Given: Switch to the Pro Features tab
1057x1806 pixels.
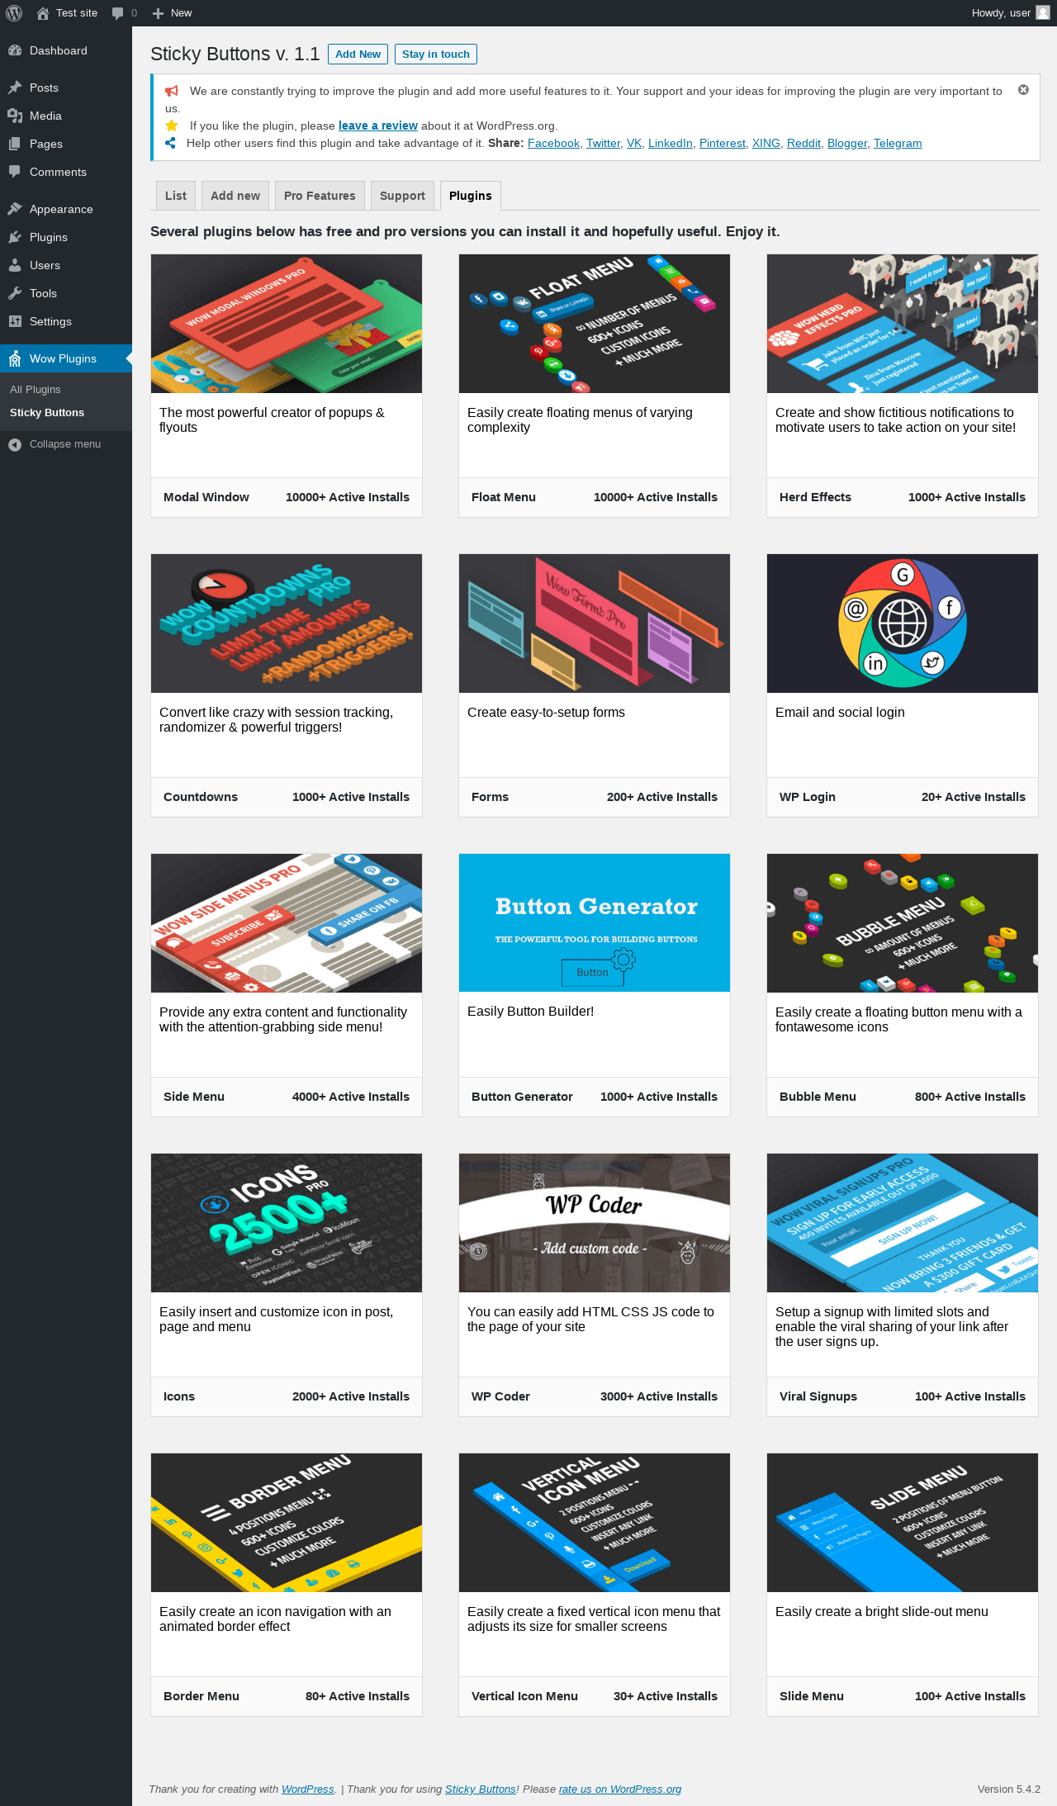Looking at the screenshot, I should pos(320,196).
